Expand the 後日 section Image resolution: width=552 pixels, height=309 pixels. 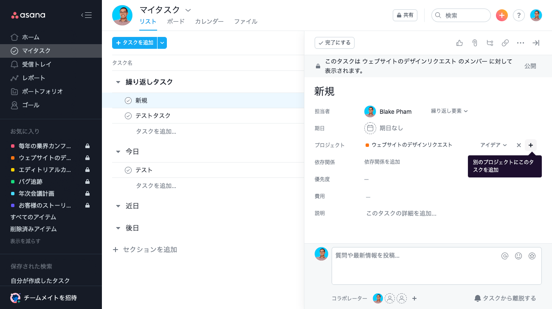coord(118,228)
